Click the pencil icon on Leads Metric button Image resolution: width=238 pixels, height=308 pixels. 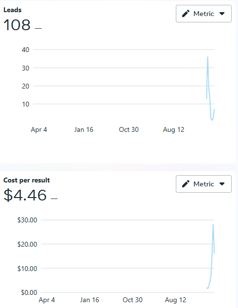186,14
